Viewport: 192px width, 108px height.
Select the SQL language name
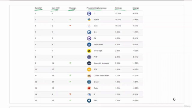(x=95, y=69)
